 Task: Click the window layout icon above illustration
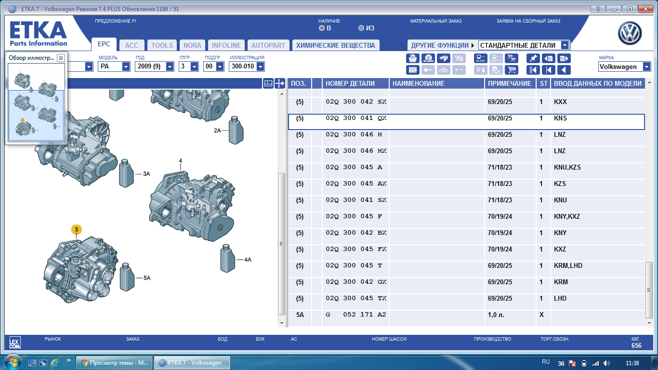tap(268, 83)
